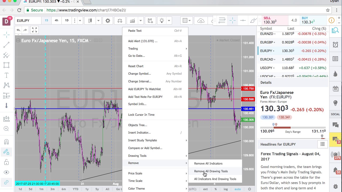Screen dimensions: 342x192
Task: Select the 4h interval
Action: (x=56, y=21)
